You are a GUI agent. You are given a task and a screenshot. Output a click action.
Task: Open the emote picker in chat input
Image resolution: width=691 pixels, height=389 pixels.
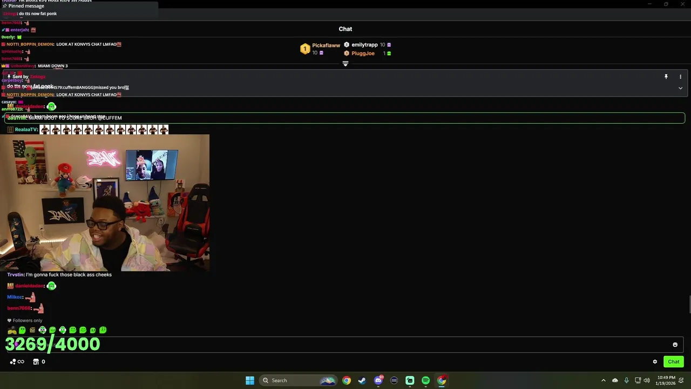pos(675,345)
